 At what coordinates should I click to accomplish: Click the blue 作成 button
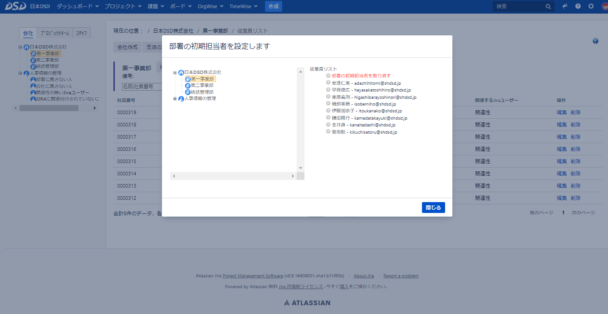click(274, 6)
